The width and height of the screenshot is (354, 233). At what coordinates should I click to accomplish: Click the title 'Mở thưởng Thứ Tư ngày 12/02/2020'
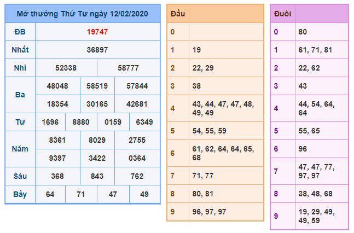(x=83, y=13)
